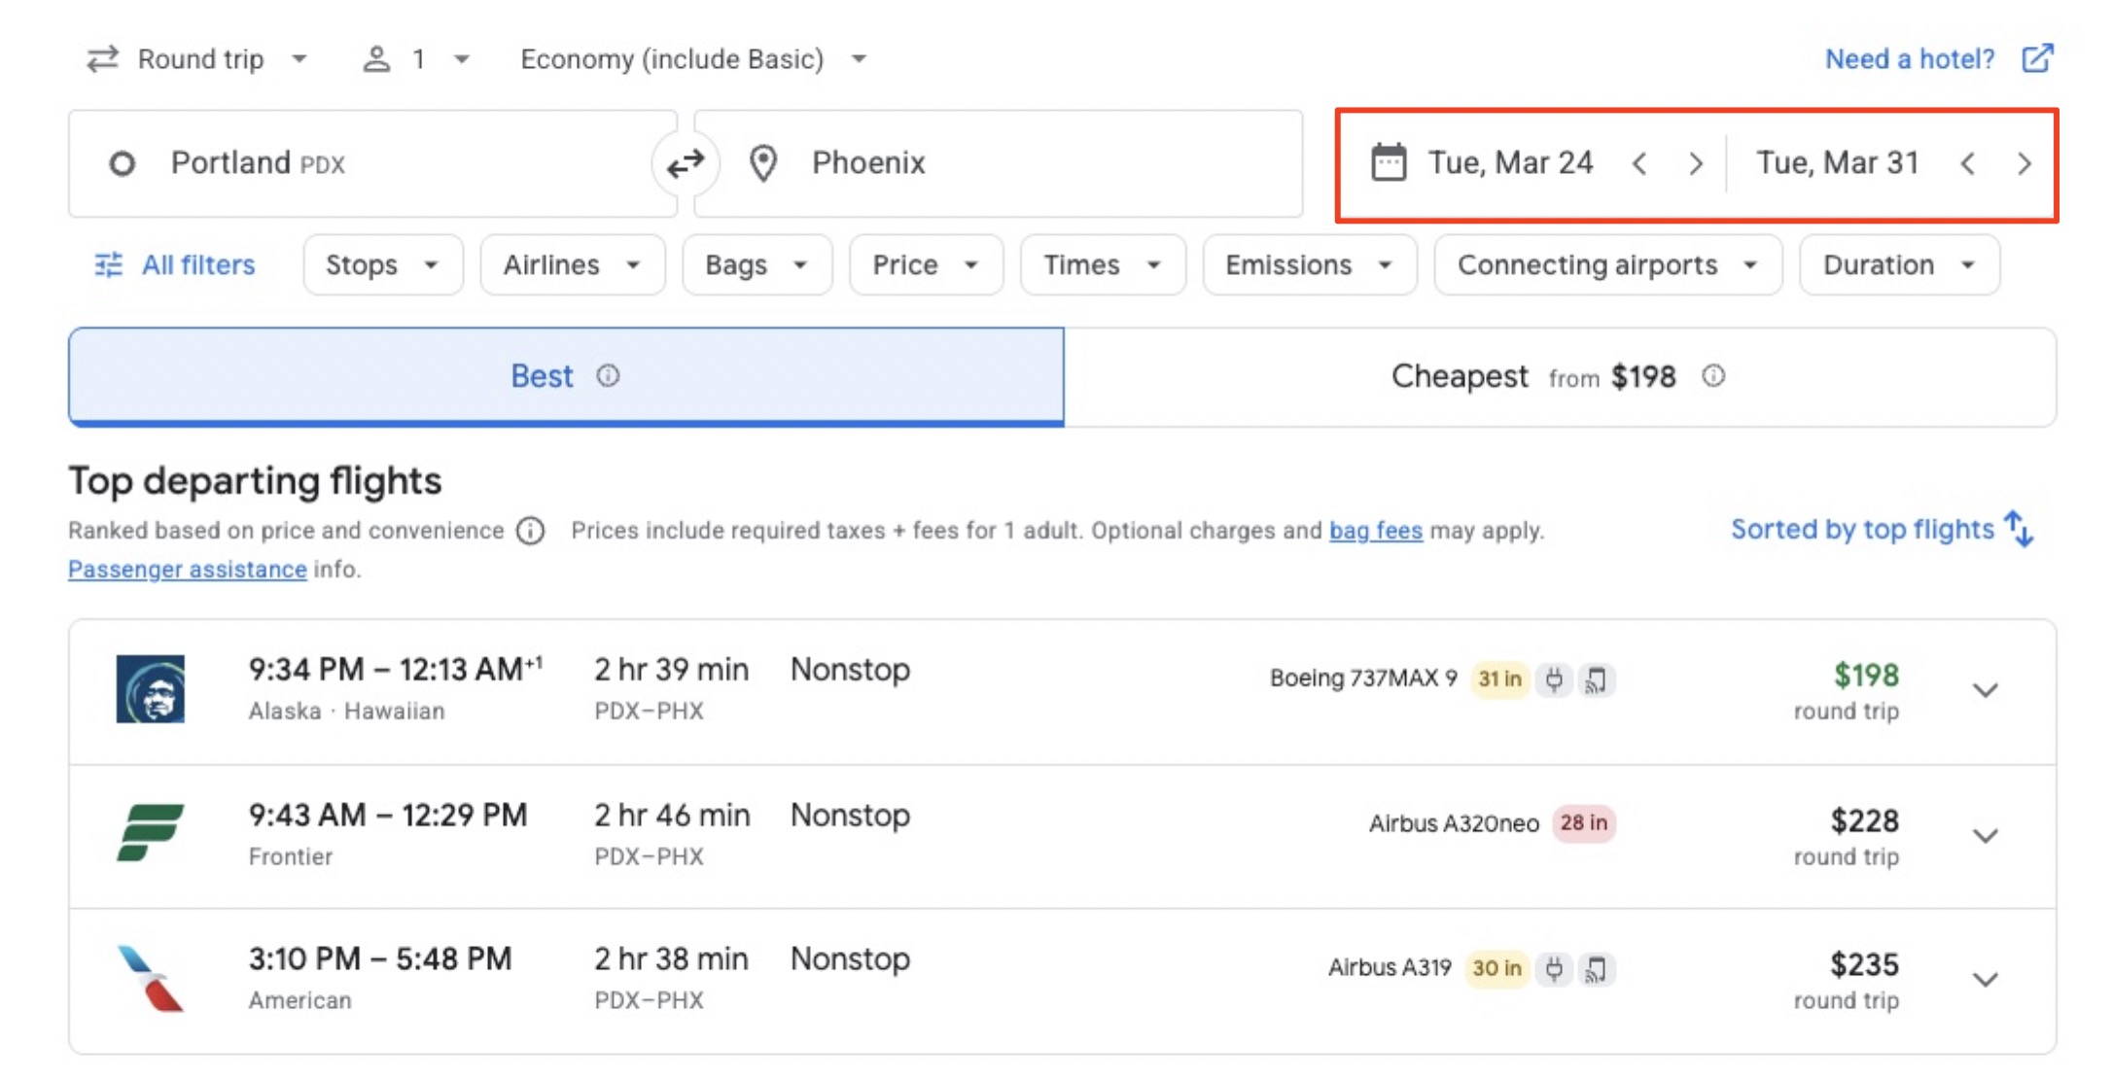Switch to the Cheapest tab

(x=1557, y=376)
